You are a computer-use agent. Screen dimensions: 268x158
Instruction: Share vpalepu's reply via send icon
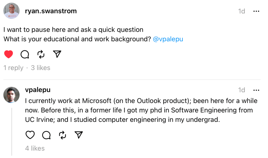(79, 135)
